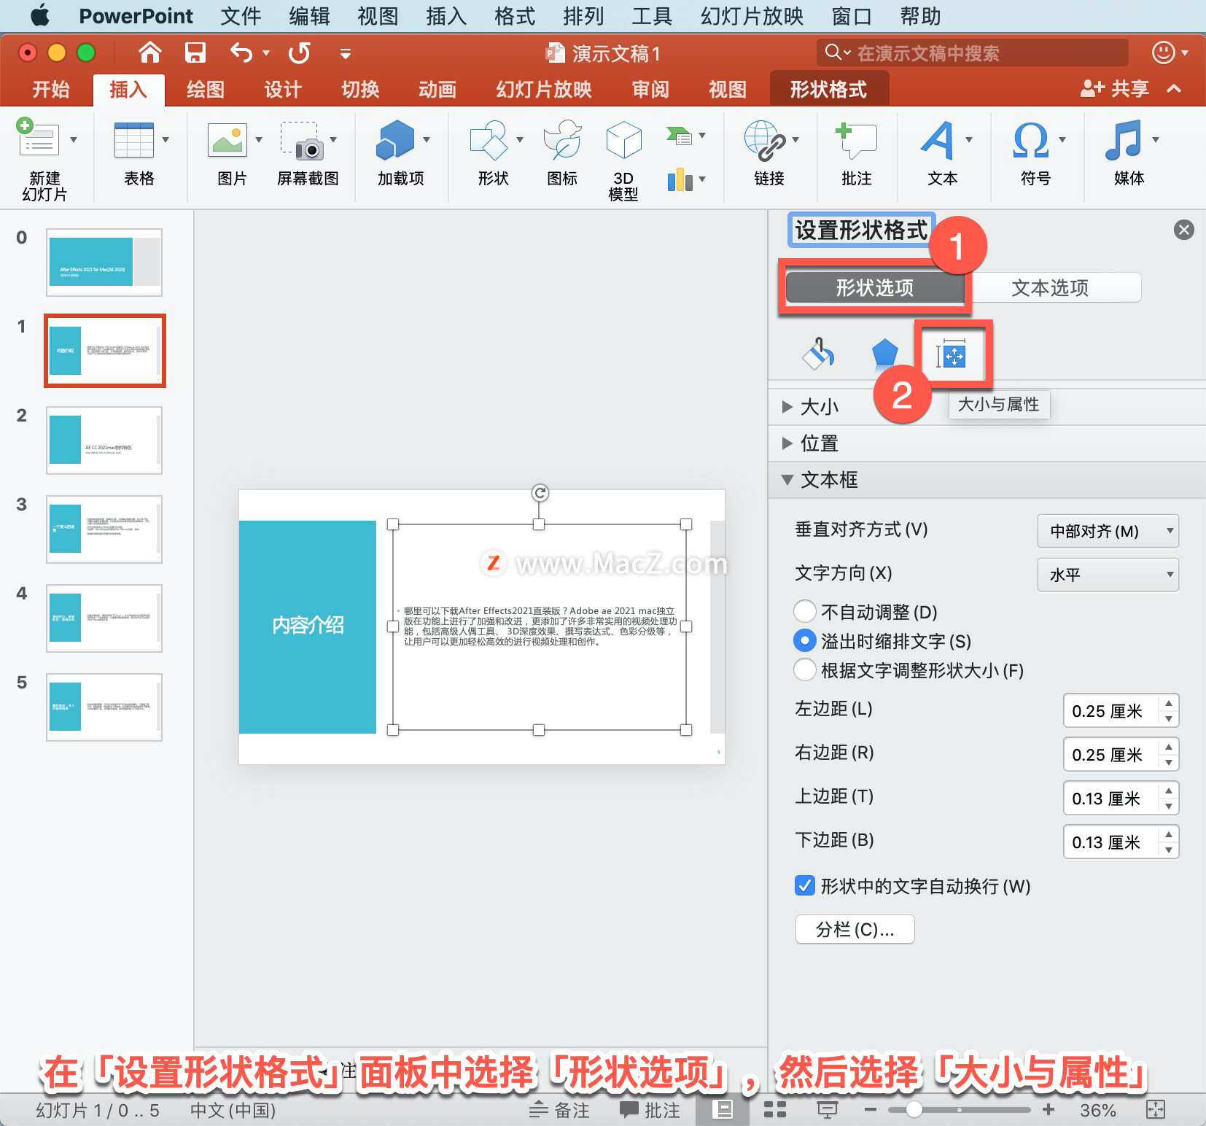Open the 形状 shapes gallery
The height and width of the screenshot is (1126, 1206).
(489, 140)
